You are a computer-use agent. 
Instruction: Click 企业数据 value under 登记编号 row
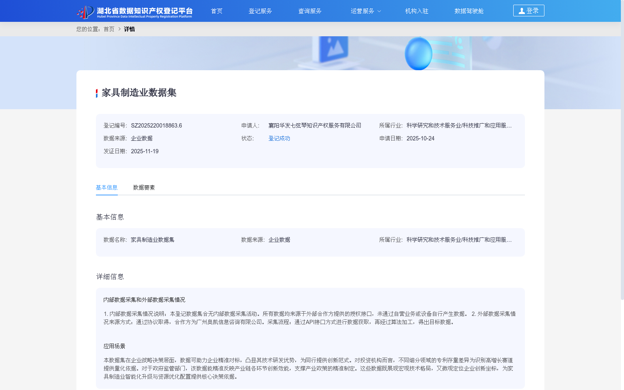click(x=142, y=138)
